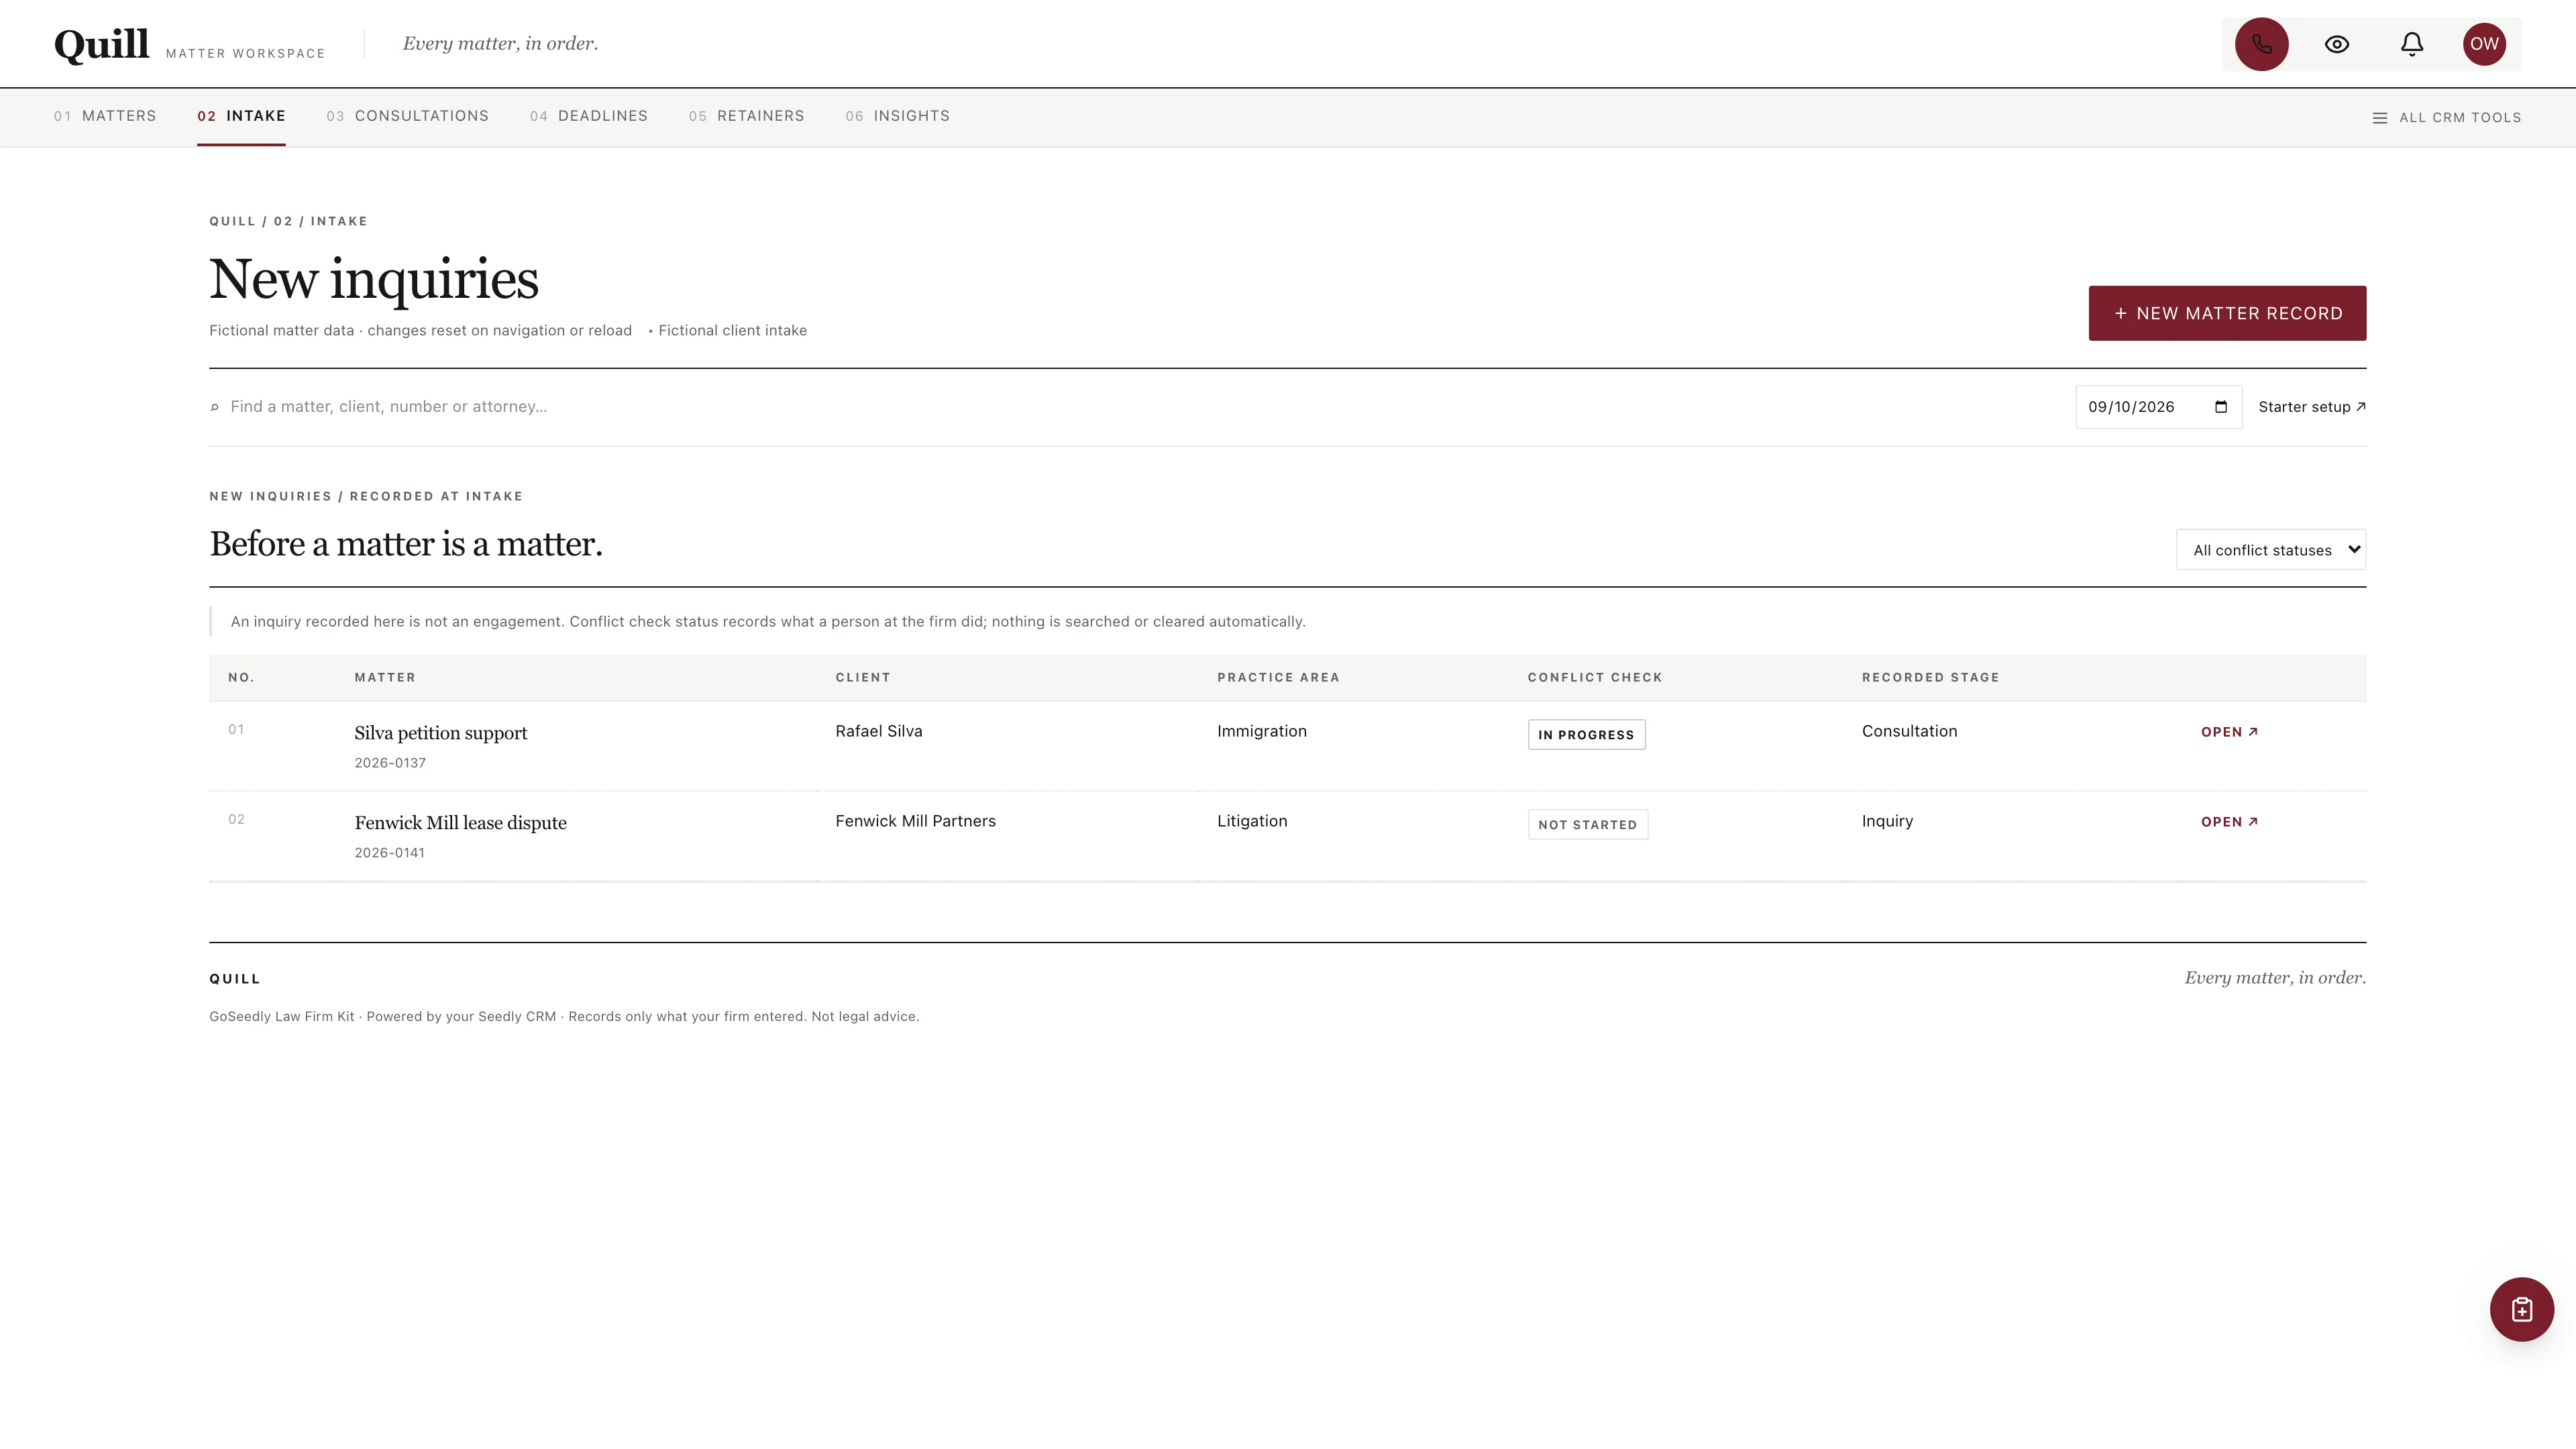Viewport: 2576px width, 1449px height.
Task: Select the Intake tab
Action: click(241, 116)
